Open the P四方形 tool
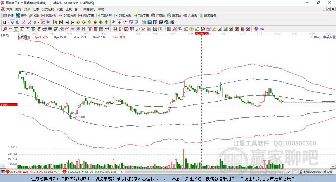This screenshot has width=336, height=182. pyautogui.click(x=49, y=16)
